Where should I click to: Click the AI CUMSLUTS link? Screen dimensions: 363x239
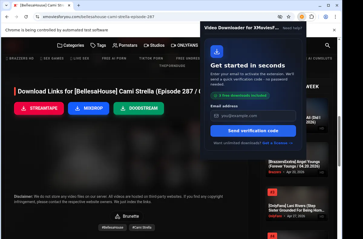point(319,58)
